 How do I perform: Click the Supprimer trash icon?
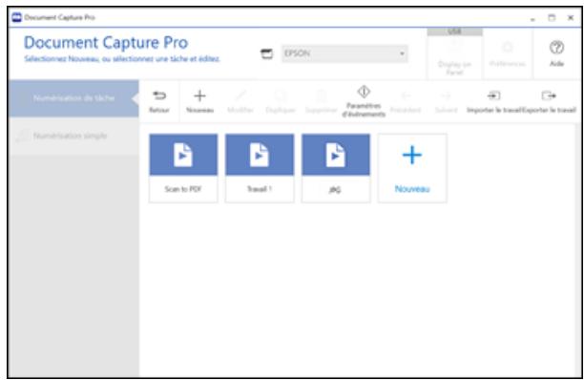coord(321,95)
